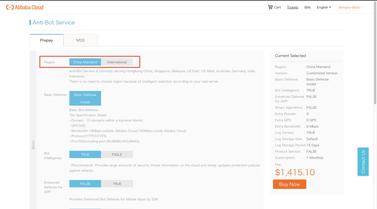Open the Bills page

[x=308, y=7]
